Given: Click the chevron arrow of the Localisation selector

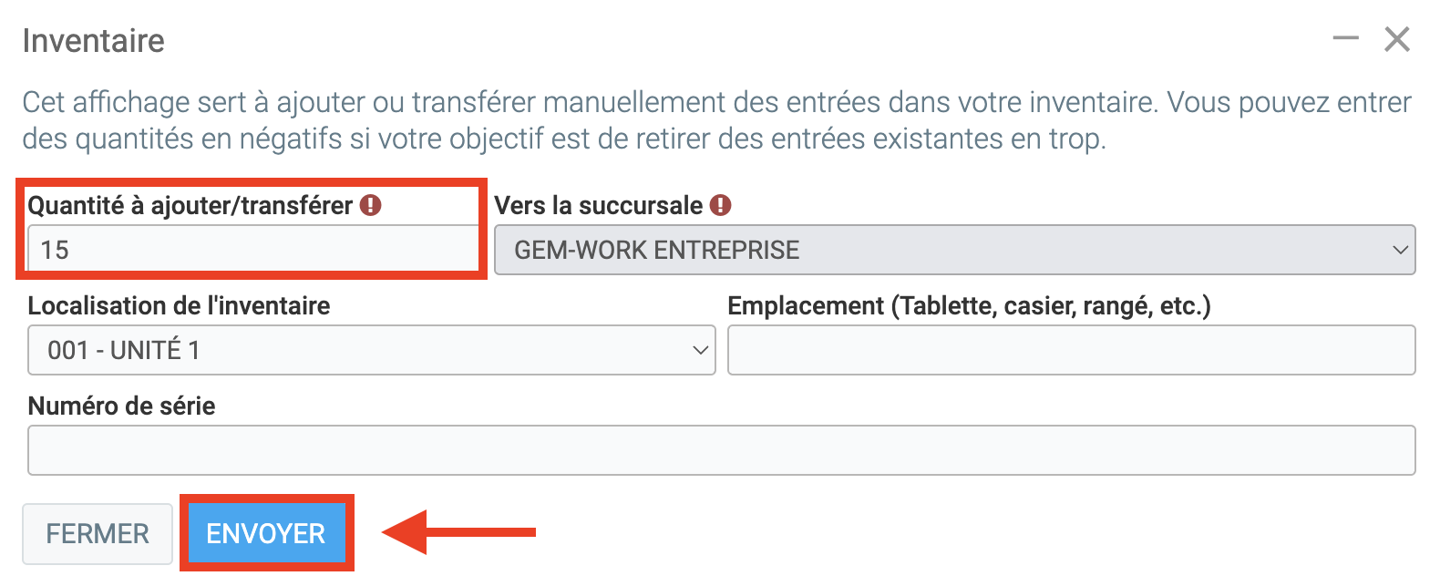Looking at the screenshot, I should (x=700, y=350).
